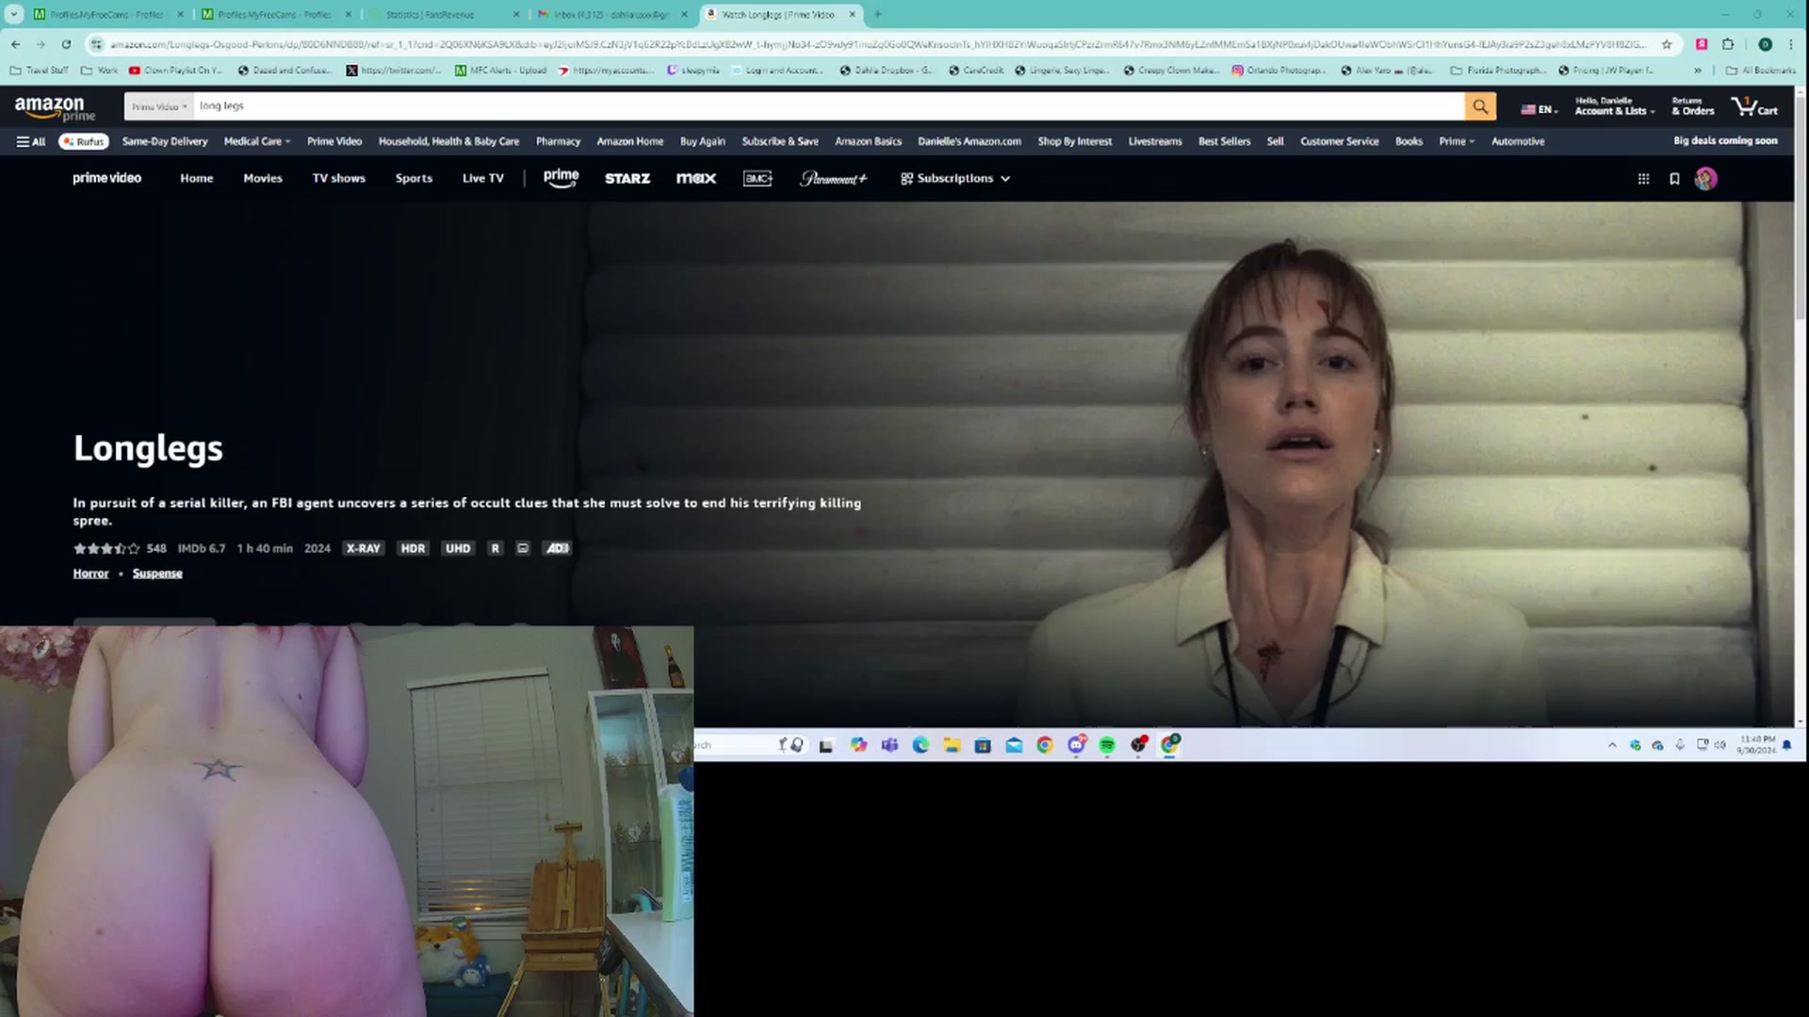The image size is (1809, 1017).
Task: Select the AMC+ channel logo
Action: [758, 178]
